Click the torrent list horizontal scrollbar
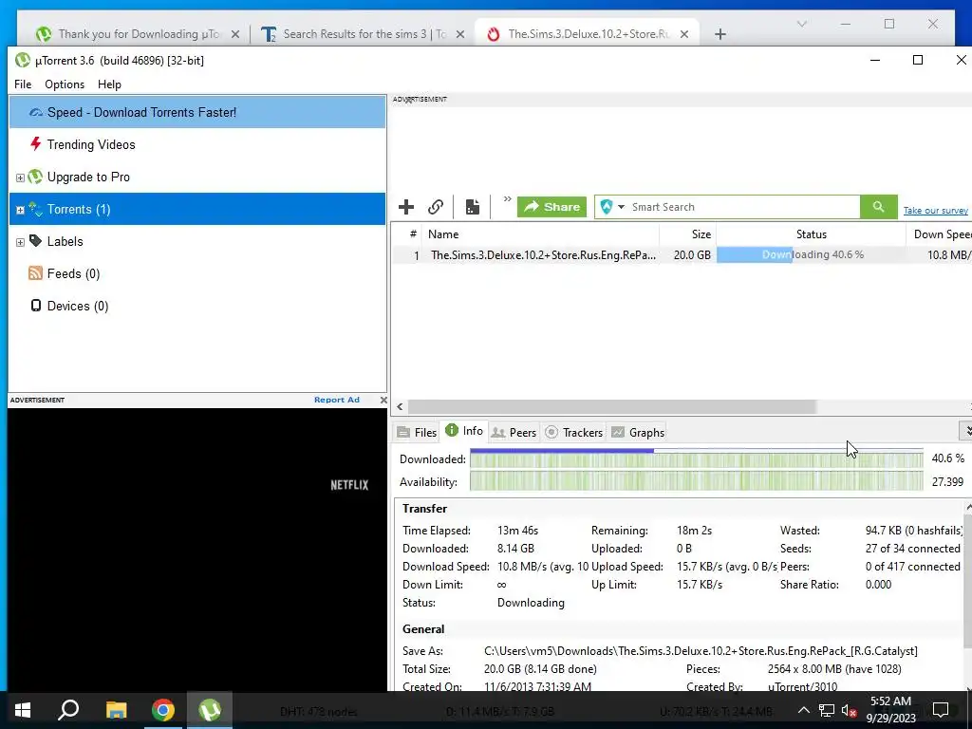 tap(611, 406)
